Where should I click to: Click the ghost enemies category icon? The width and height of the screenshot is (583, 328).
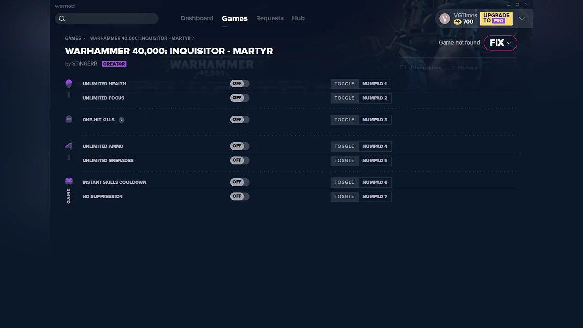(x=69, y=119)
